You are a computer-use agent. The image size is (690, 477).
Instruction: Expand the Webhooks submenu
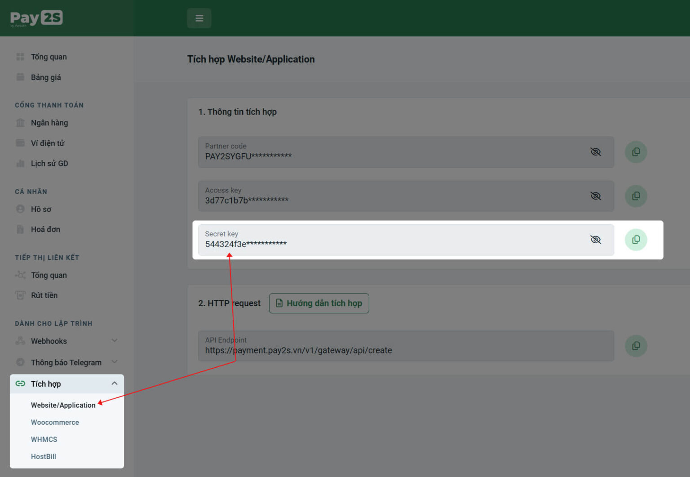coord(115,341)
